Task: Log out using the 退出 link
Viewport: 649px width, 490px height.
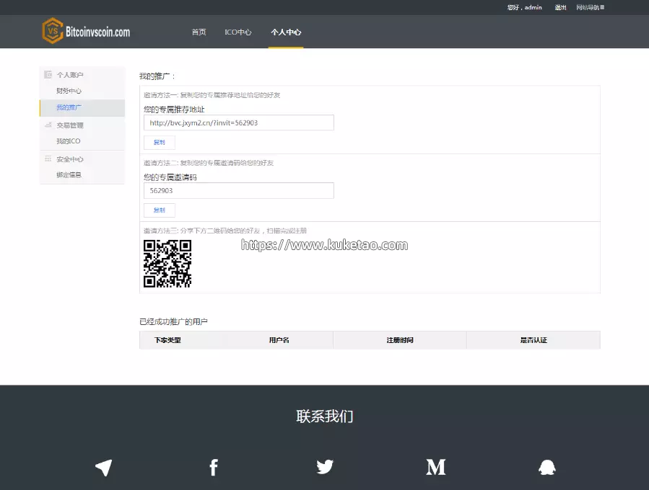Action: click(560, 8)
